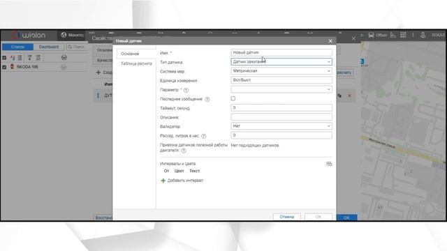This screenshot has height=251, width=447.
Task: Toggle the SKODA 106 checkbox
Action: click(4, 67)
